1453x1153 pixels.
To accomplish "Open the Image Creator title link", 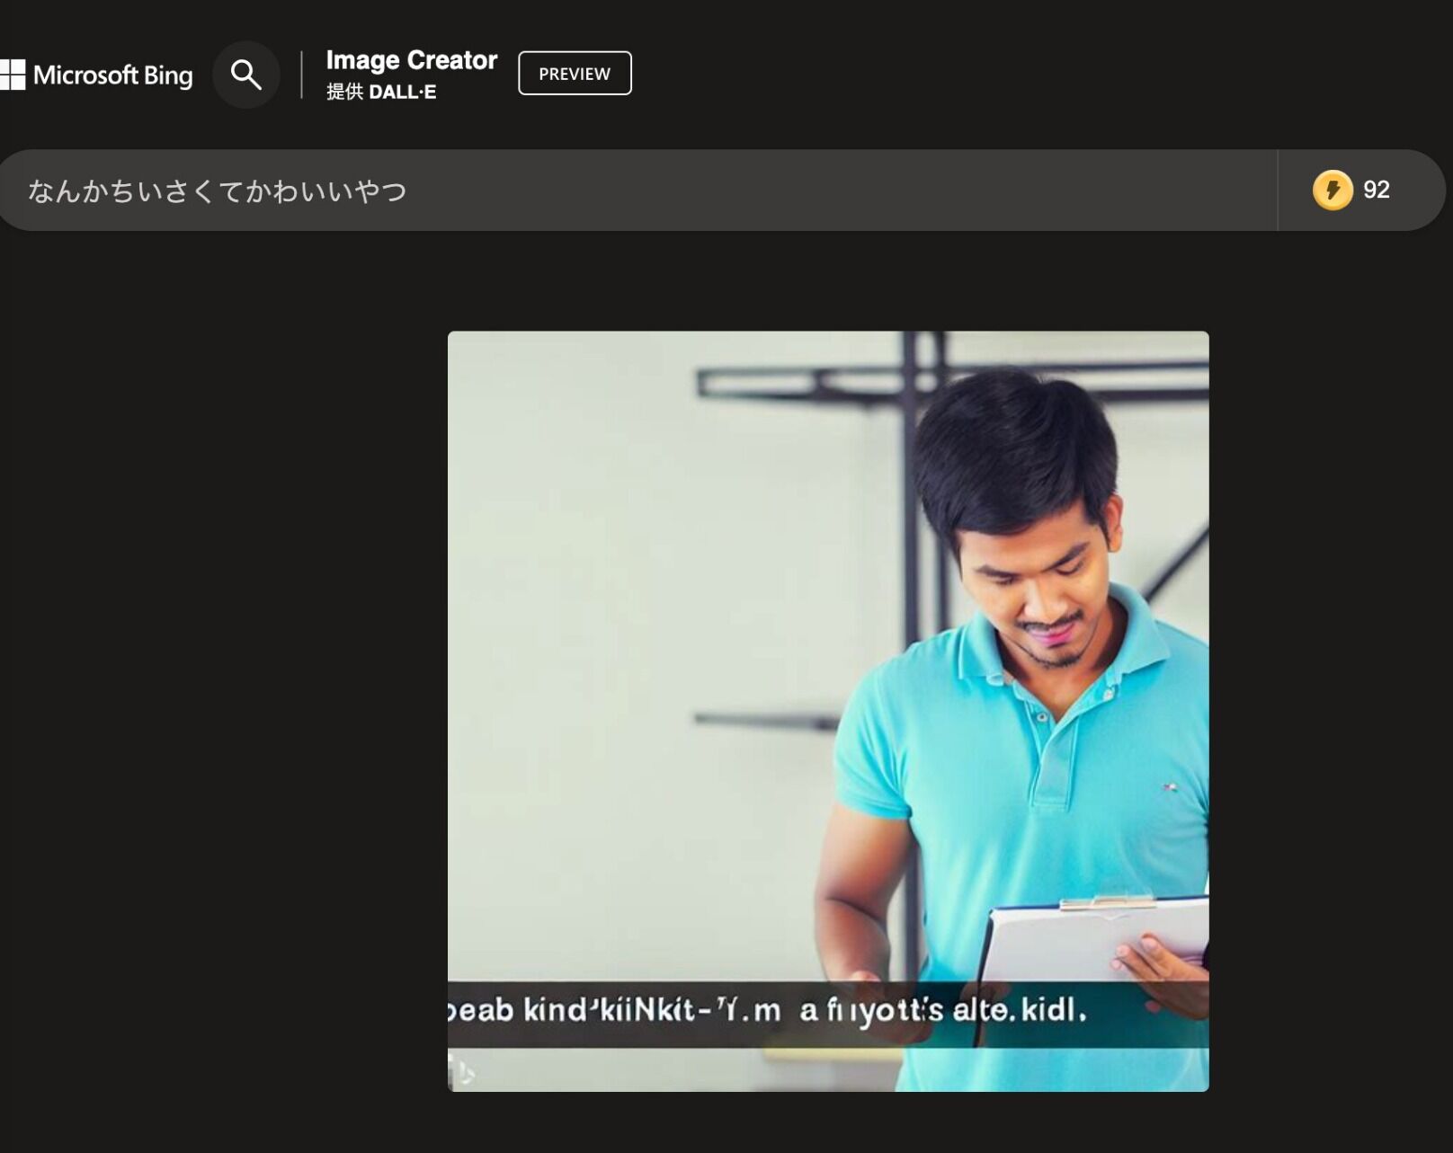I will (x=411, y=60).
